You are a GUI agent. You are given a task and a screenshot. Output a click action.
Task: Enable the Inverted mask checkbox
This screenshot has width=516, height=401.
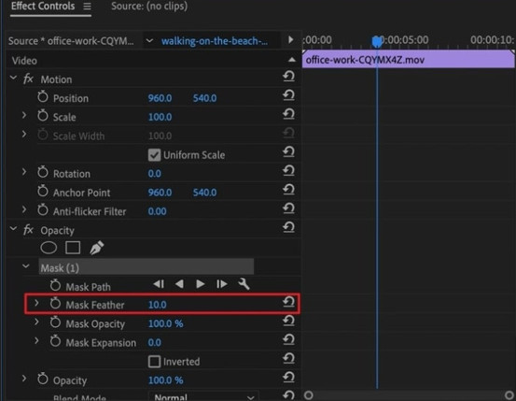pyautogui.click(x=154, y=362)
